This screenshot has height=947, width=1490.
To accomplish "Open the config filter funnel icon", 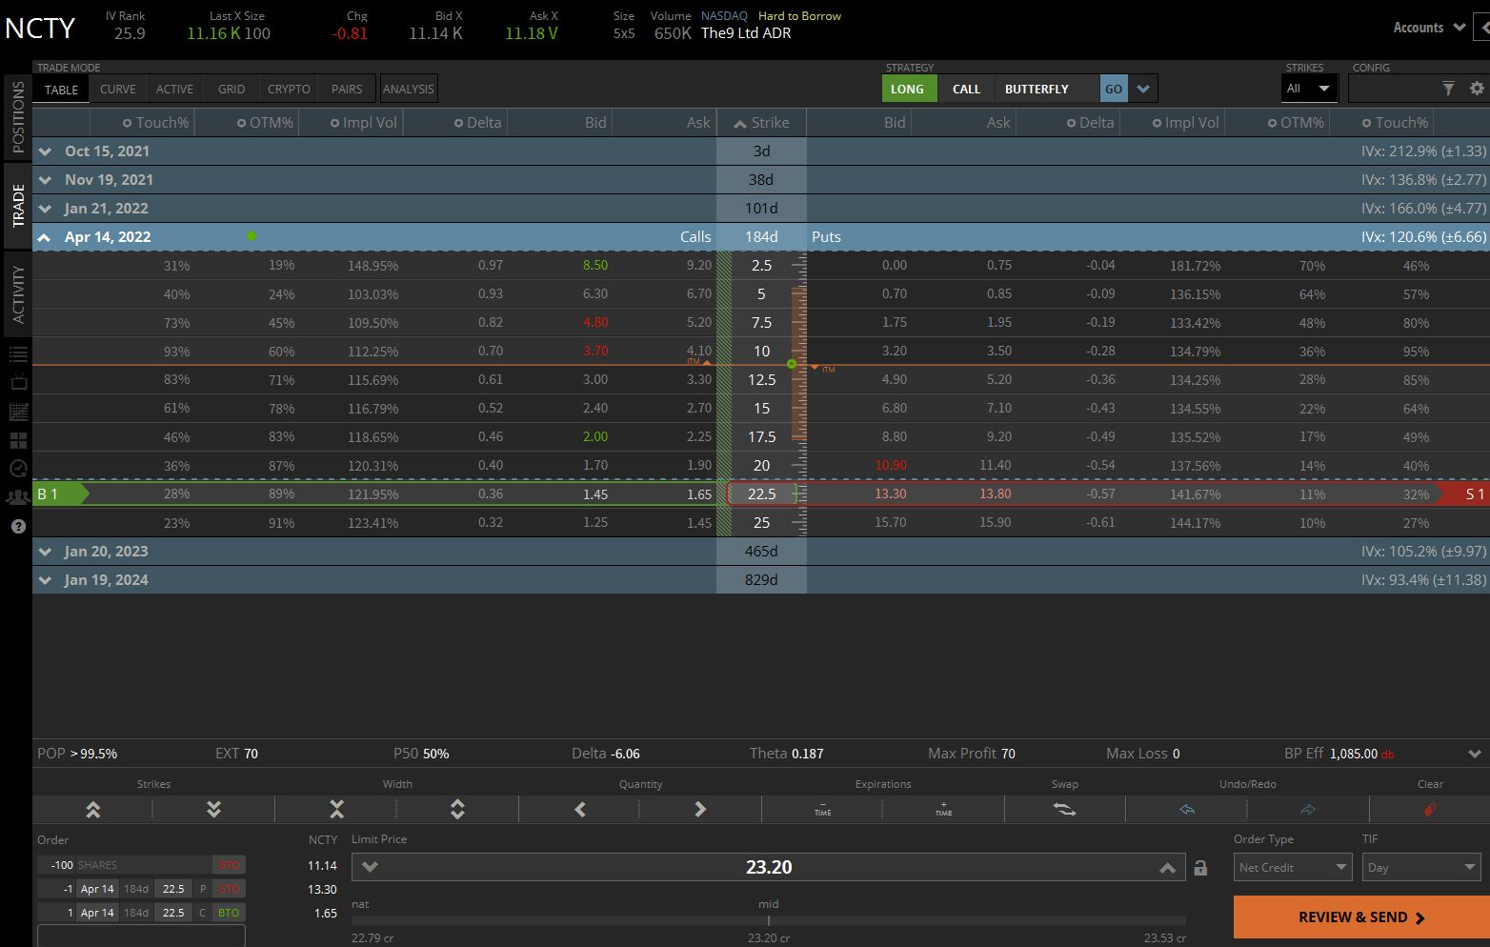I will tap(1448, 89).
